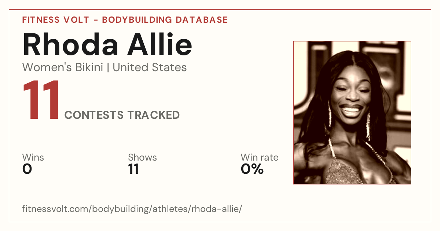Click the red line atop the card
440x231 pixels.
(220, 10)
